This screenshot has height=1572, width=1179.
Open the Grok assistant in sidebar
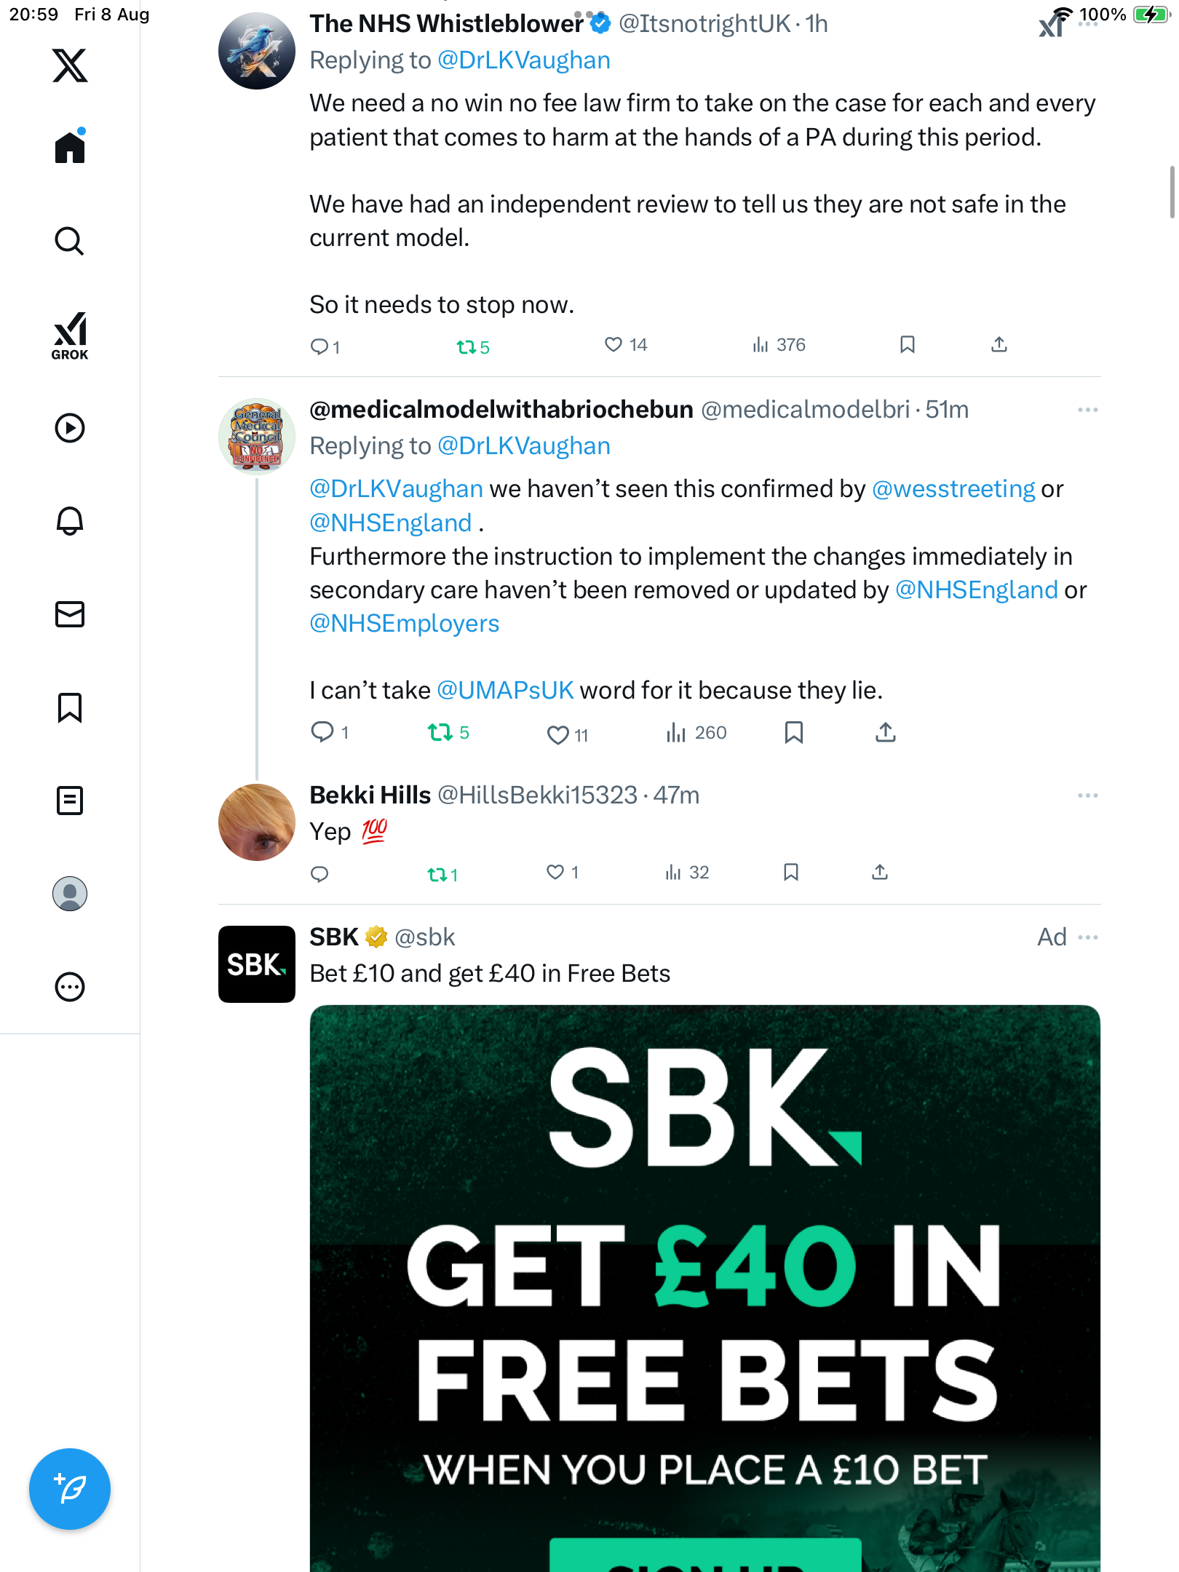70,335
